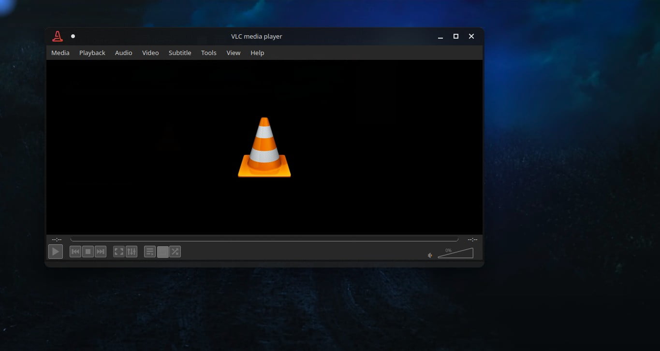Open the Tools menu
Screen dimensions: 660x351
coord(209,53)
